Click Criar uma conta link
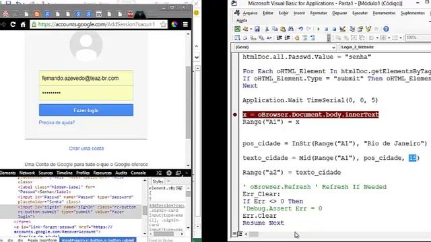Viewport: 431px width, 242px height. [86, 149]
